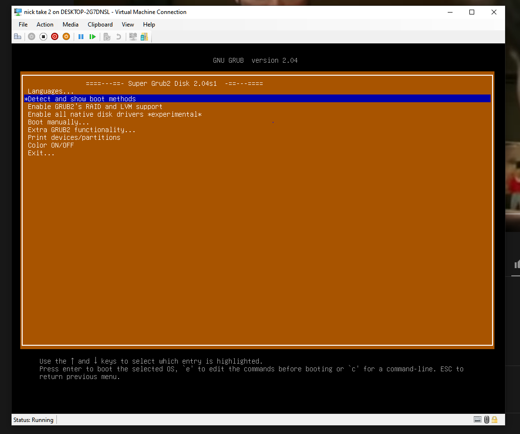Select the Print devices/partitions entry
520x434 pixels.
tap(257, 137)
